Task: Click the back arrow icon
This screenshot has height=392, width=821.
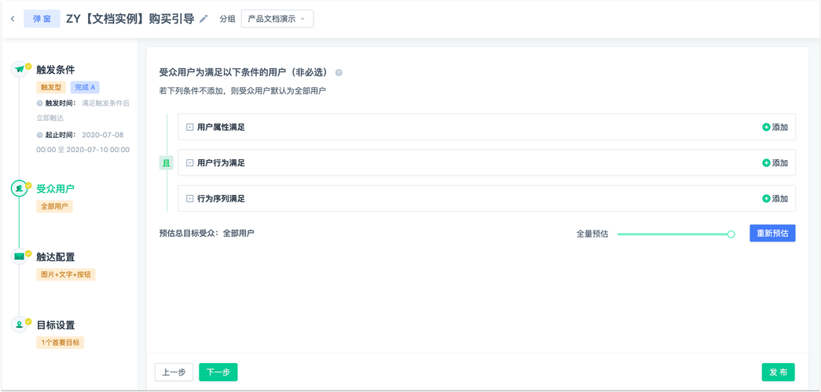Action: click(x=13, y=19)
